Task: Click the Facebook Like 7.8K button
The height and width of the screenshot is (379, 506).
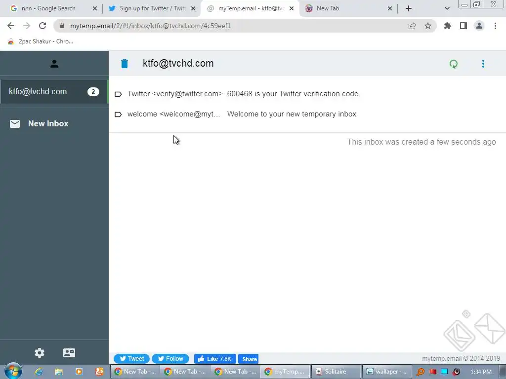Action: point(215,359)
